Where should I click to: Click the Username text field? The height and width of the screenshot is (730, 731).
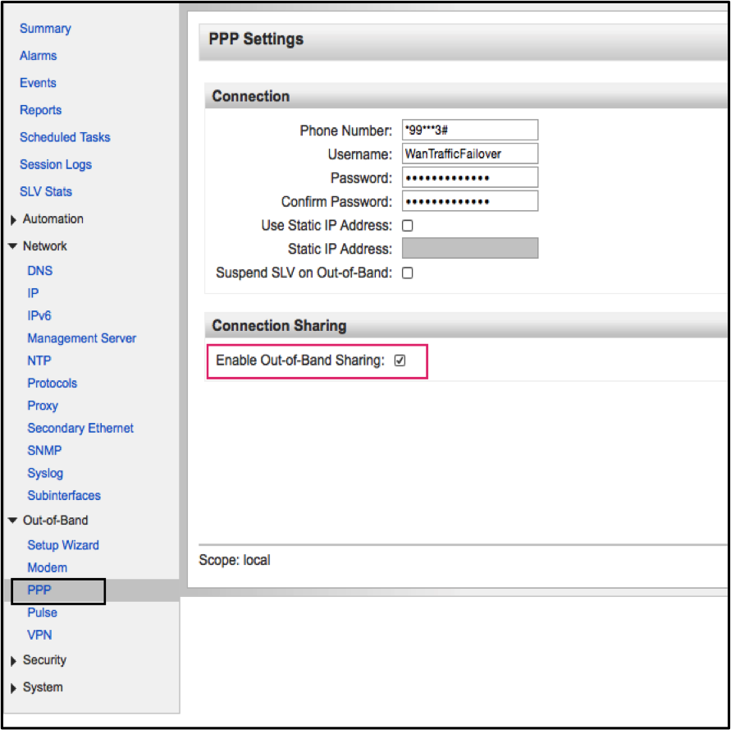469,154
